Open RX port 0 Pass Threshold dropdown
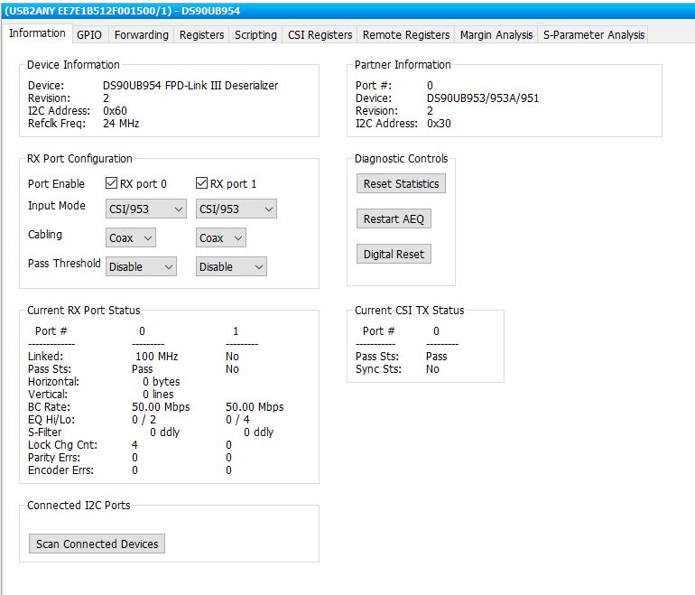695x595 pixels. (141, 267)
